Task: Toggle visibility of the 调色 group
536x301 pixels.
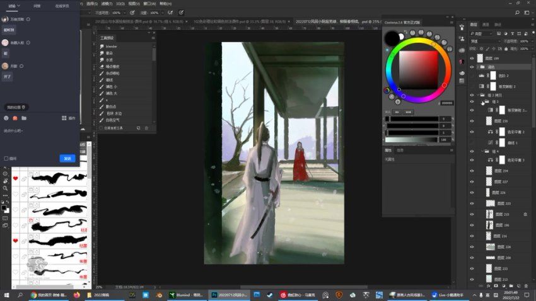Action: (472, 67)
